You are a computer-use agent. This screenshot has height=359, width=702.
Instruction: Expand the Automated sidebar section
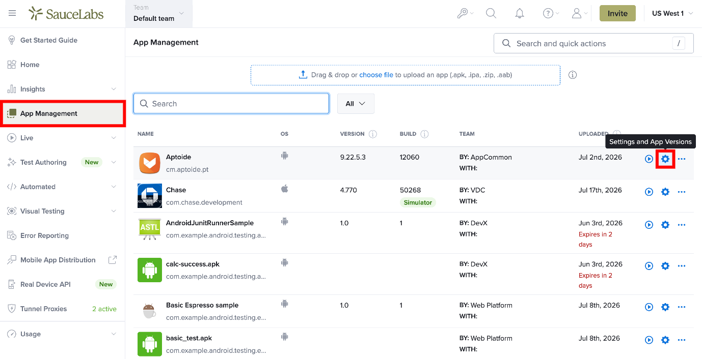point(114,187)
